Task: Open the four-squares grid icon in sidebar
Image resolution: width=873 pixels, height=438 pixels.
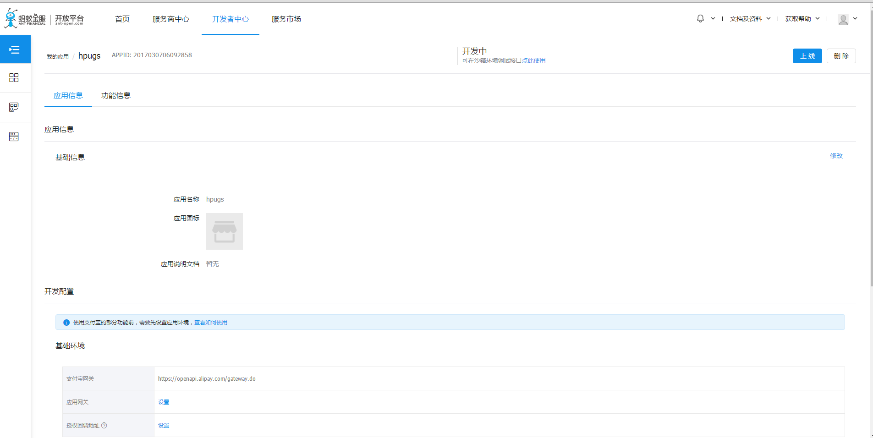Action: 14,78
